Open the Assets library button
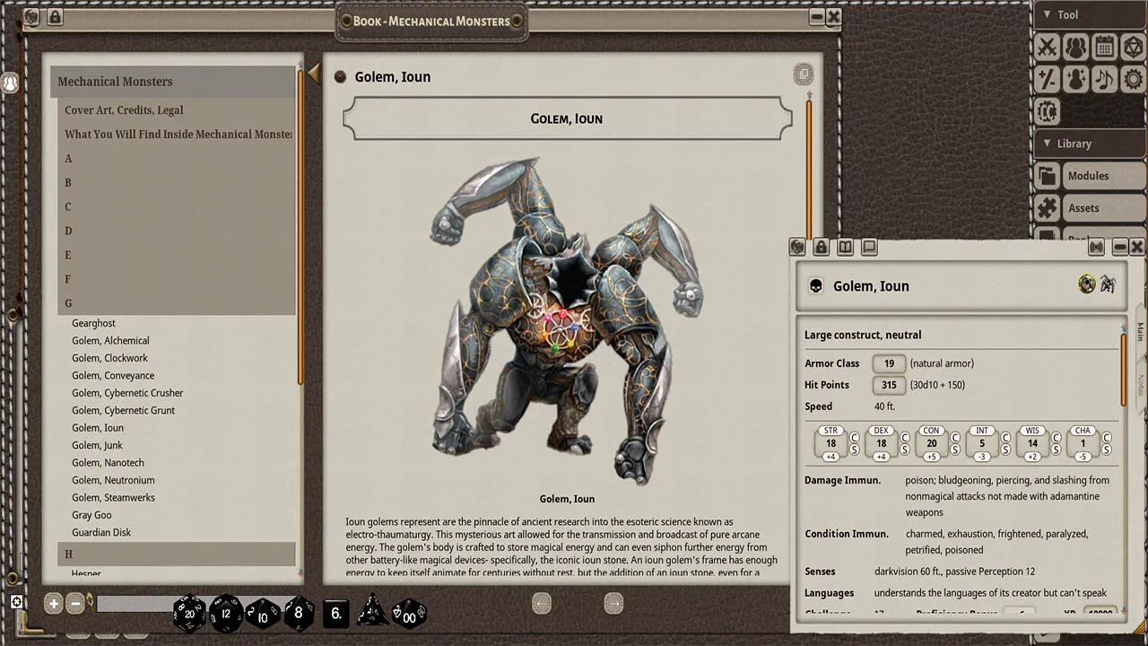1148x646 pixels. tap(1105, 208)
